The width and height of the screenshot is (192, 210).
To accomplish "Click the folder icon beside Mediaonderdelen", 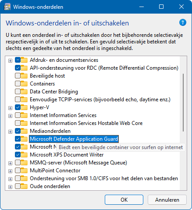I will coord(24,131).
